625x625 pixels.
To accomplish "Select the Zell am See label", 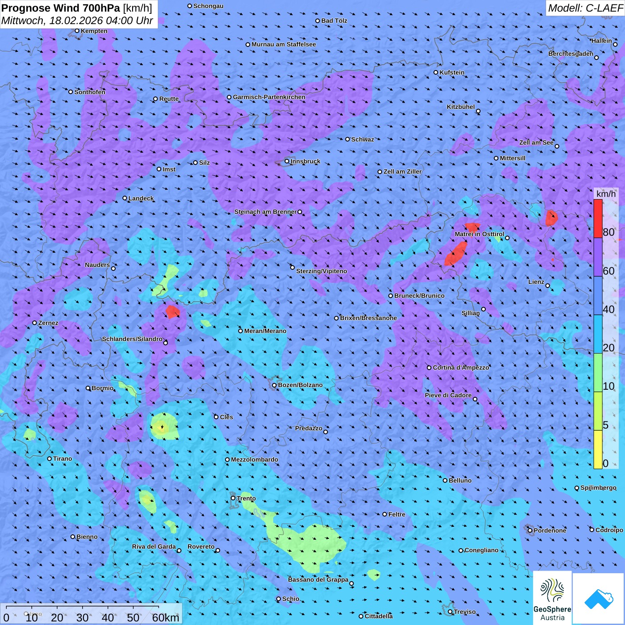I will [x=536, y=142].
